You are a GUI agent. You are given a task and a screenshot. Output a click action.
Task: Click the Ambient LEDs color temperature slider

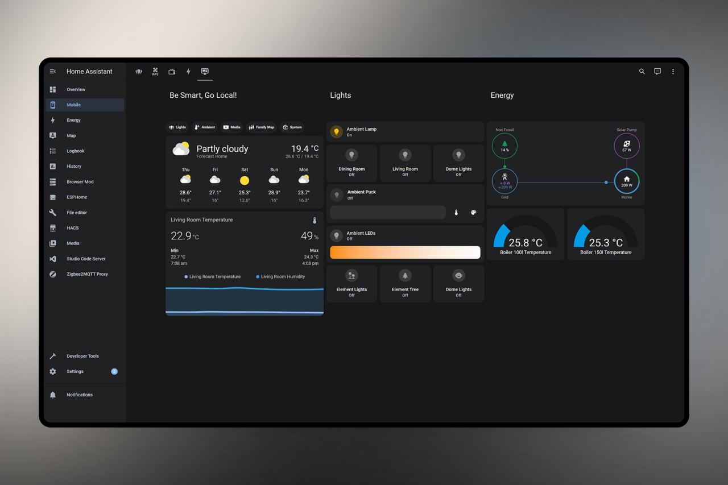coord(405,252)
